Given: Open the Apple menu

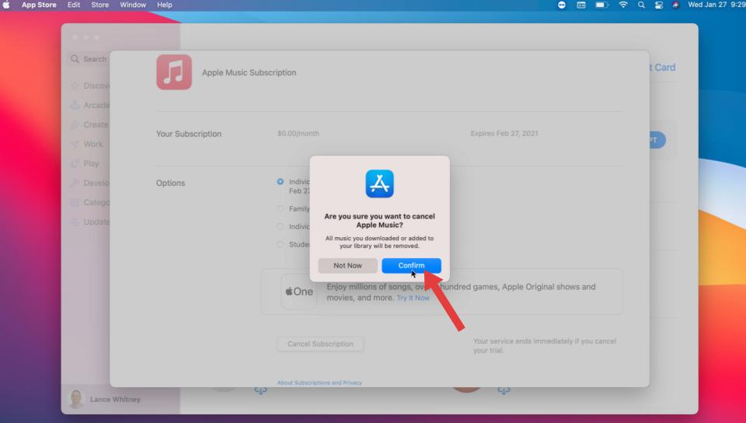Looking at the screenshot, I should [x=6, y=5].
